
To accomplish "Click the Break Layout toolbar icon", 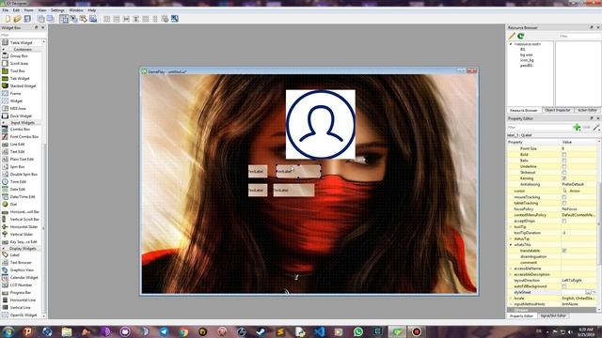I will [165, 19].
